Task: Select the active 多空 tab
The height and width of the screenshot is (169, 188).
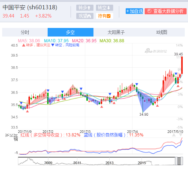Action: tap(71, 32)
